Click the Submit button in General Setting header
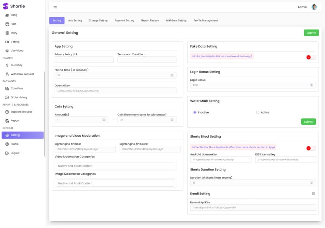 311,33
